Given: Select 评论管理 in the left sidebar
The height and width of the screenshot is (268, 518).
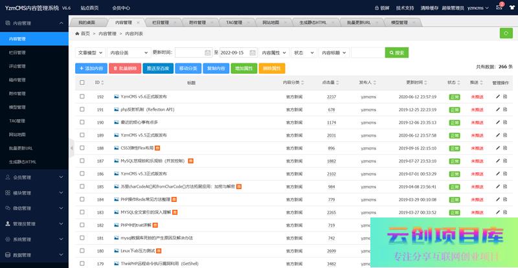Looking at the screenshot, I should (x=17, y=66).
